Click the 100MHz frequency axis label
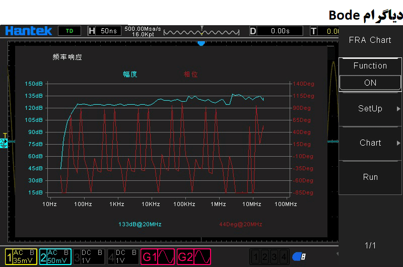This screenshot has width=403, height=267. pyautogui.click(x=286, y=205)
